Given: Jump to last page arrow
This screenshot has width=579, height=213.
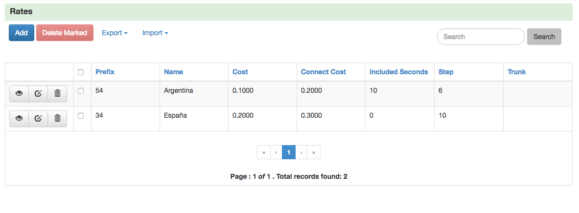Looking at the screenshot, I should 313,152.
